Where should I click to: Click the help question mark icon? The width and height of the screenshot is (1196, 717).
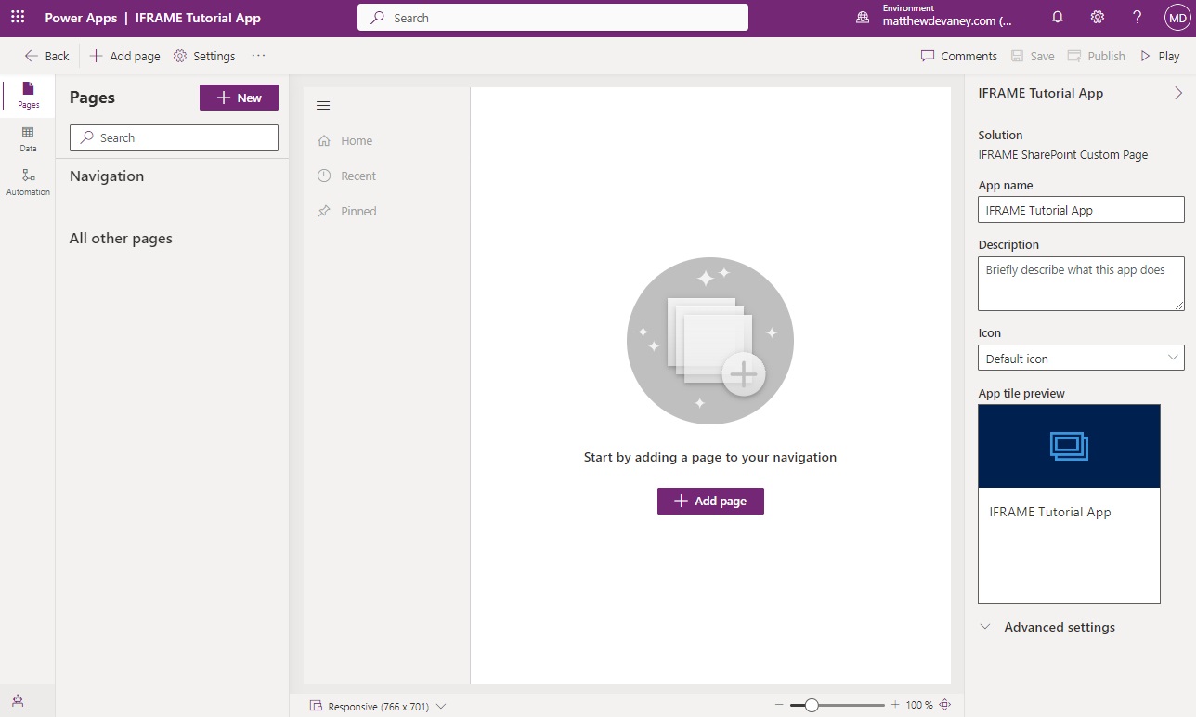click(1137, 18)
